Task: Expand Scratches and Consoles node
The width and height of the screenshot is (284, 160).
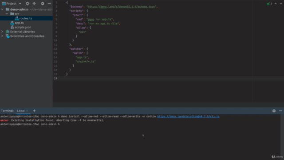Action: point(2,36)
